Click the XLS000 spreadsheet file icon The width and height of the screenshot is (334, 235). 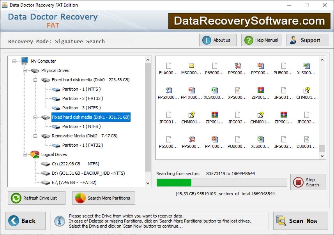tap(306, 66)
